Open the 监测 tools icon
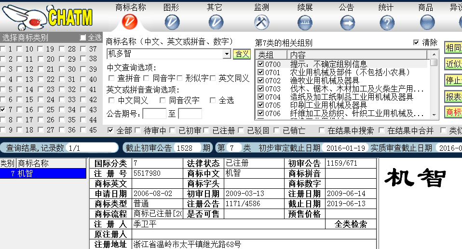Image resolution: width=462 pixels, height=249 pixels. point(262,22)
